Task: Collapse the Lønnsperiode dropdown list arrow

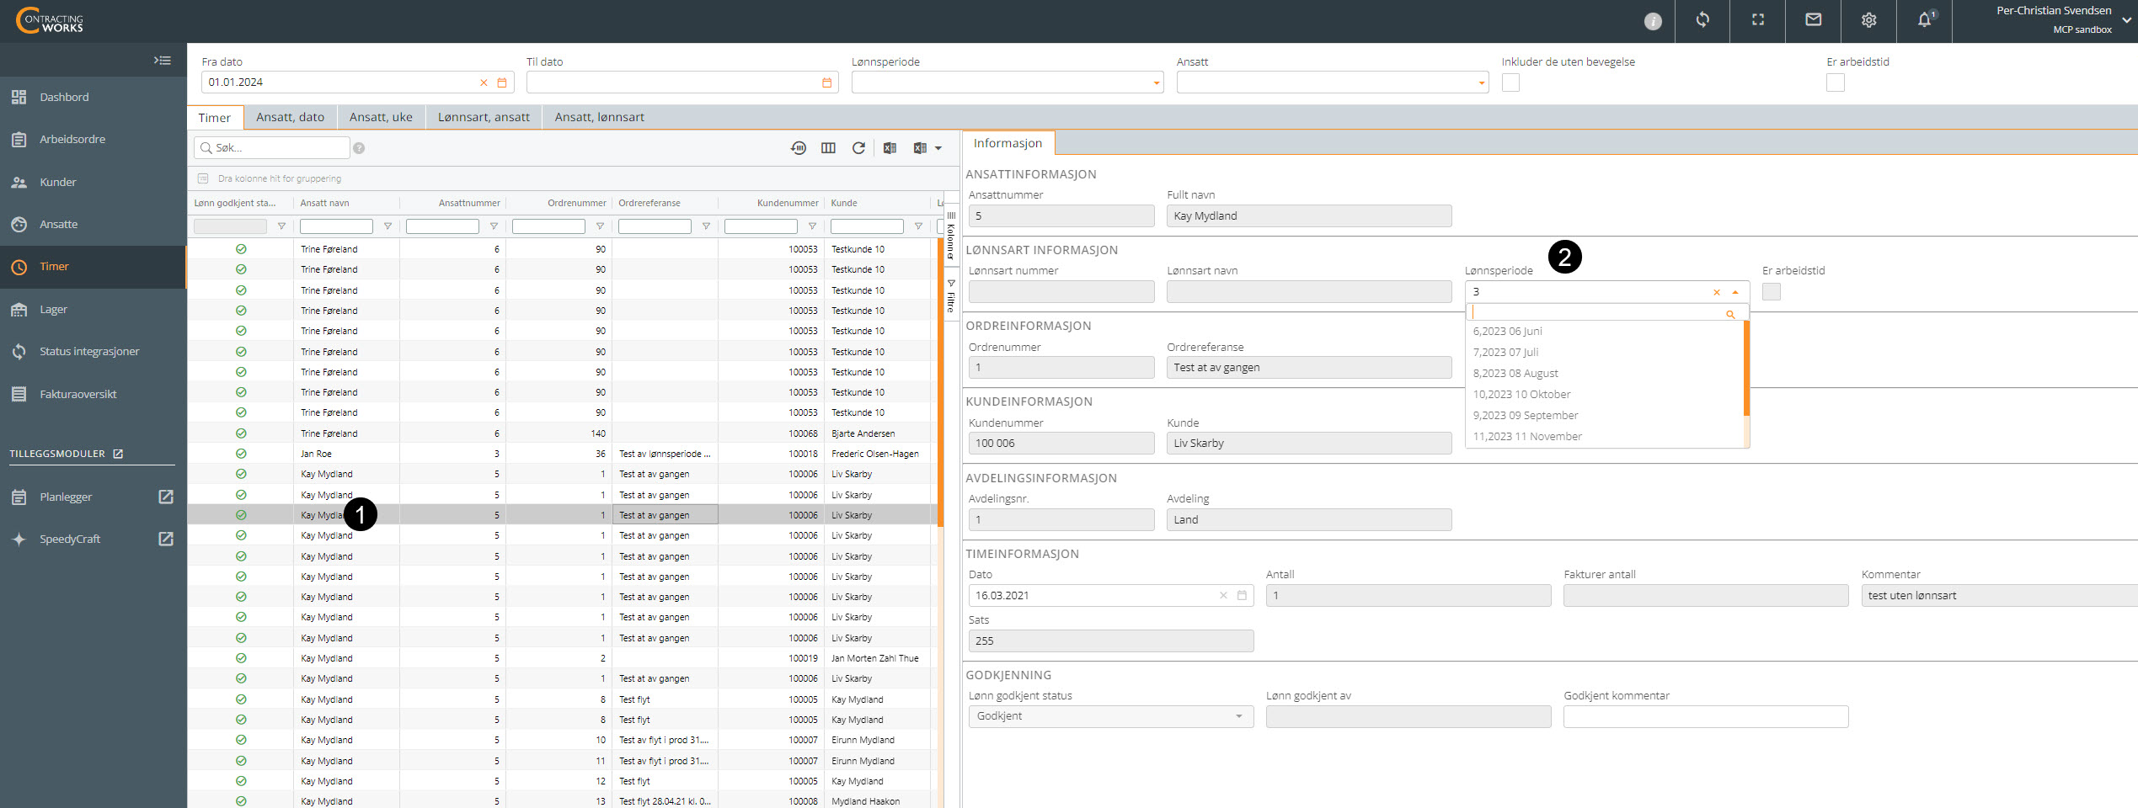Action: coord(1735,292)
